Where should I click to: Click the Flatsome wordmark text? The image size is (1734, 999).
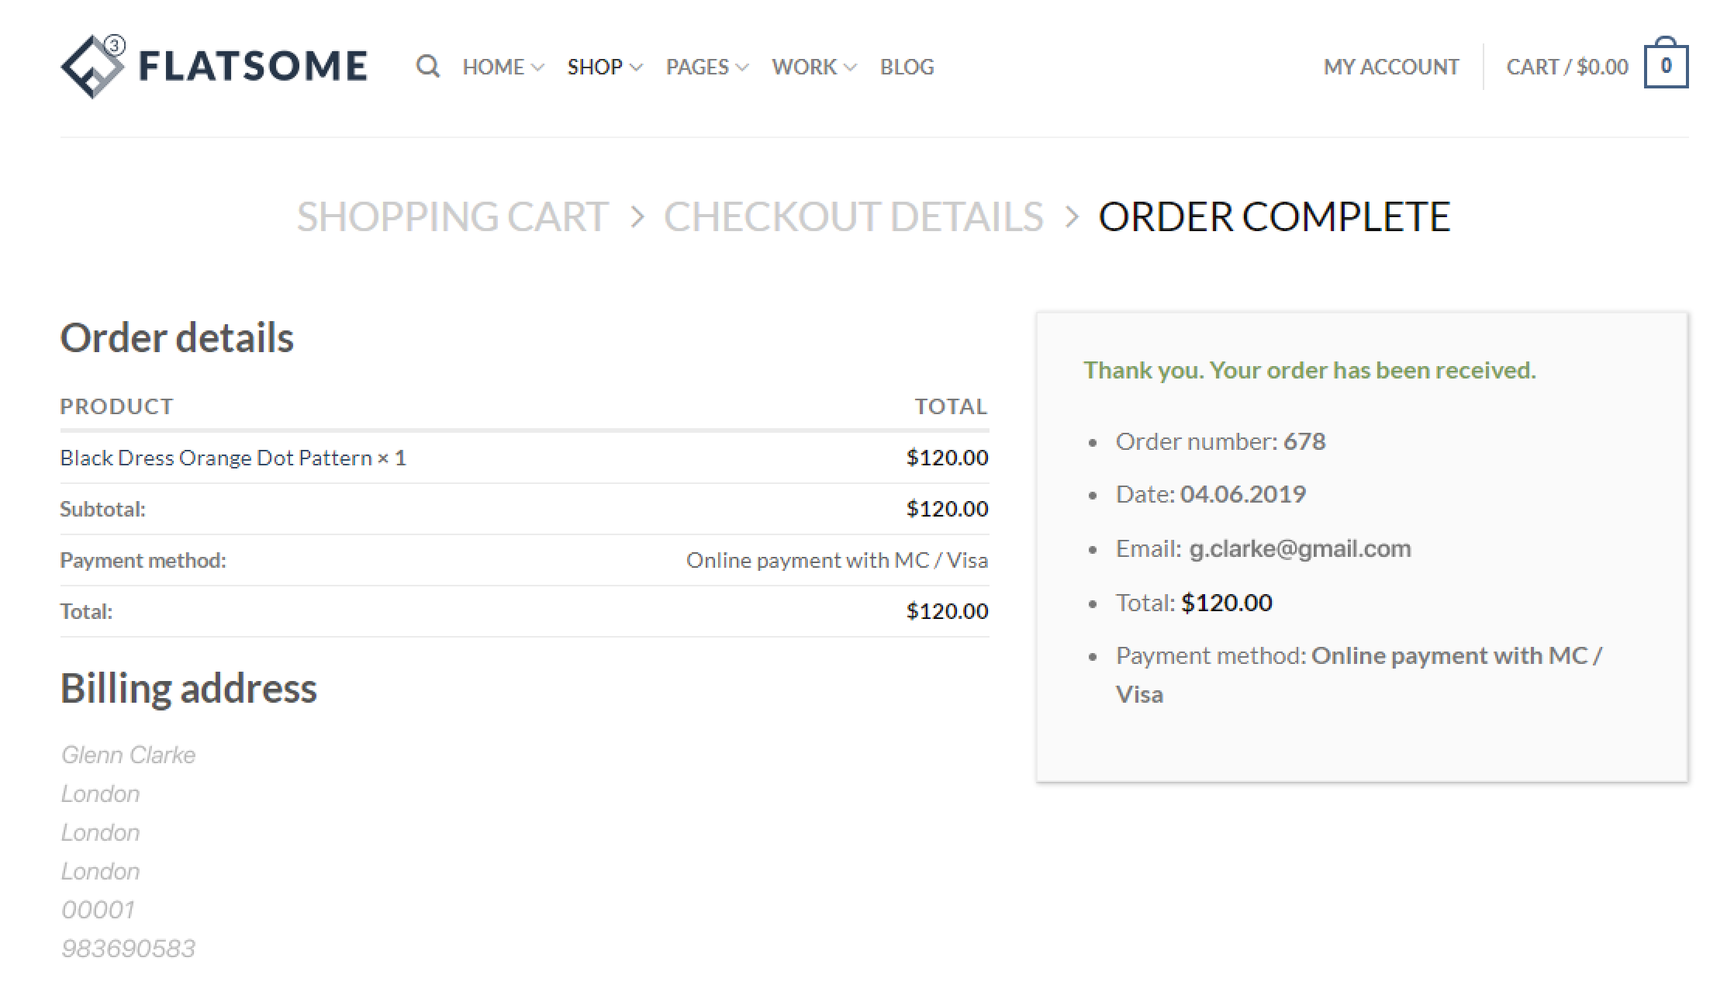(x=253, y=66)
